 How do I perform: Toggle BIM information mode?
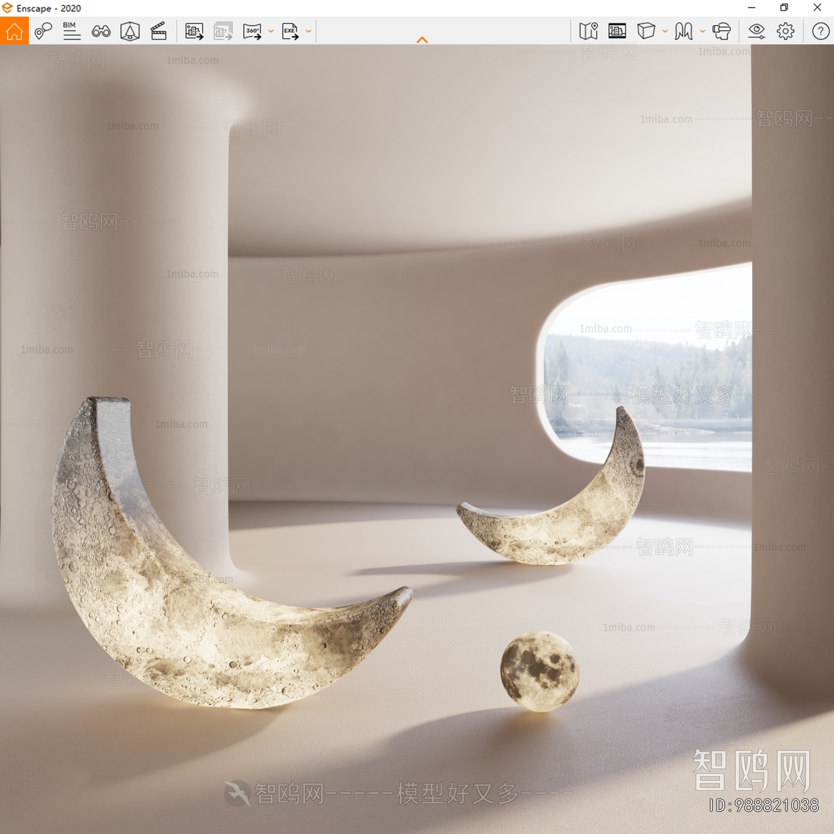point(71,31)
